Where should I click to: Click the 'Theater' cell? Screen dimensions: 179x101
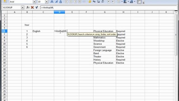point(105,57)
